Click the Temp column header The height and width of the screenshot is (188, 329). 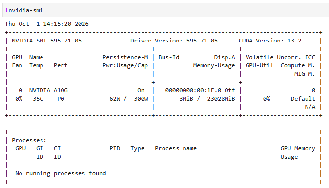click(36, 65)
